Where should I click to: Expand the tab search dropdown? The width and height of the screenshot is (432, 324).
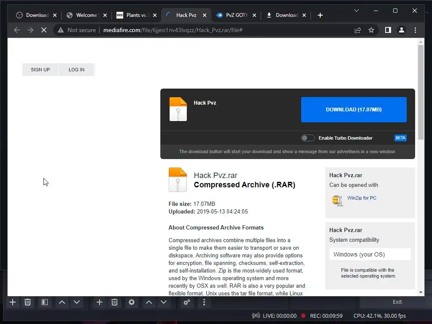(x=356, y=11)
